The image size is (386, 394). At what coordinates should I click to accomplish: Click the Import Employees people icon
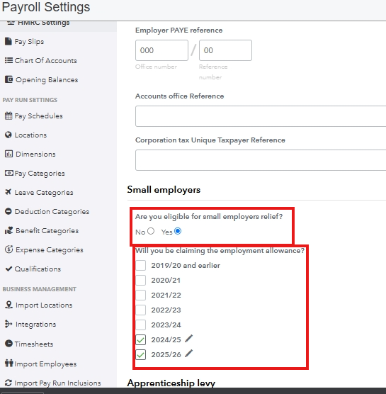8,363
